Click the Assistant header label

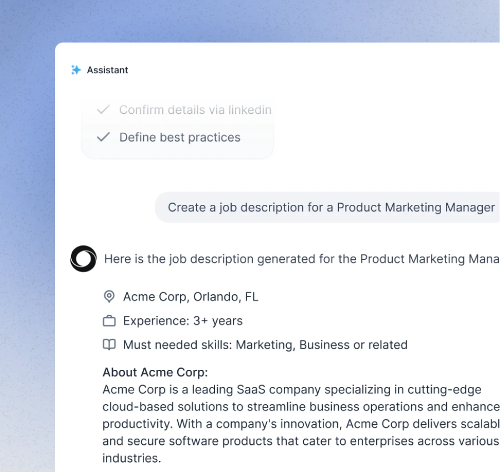click(x=107, y=70)
